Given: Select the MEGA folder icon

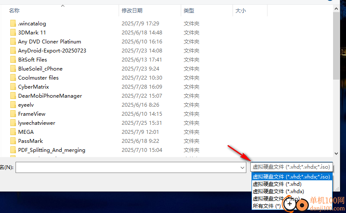Looking at the screenshot, I should (x=13, y=132).
